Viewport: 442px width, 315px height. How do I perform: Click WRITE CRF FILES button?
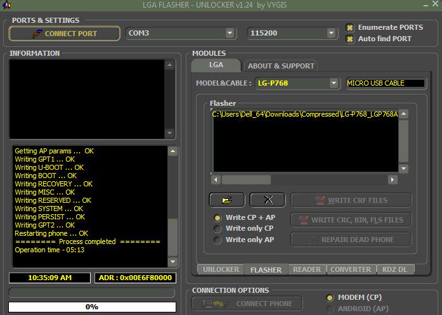351,200
